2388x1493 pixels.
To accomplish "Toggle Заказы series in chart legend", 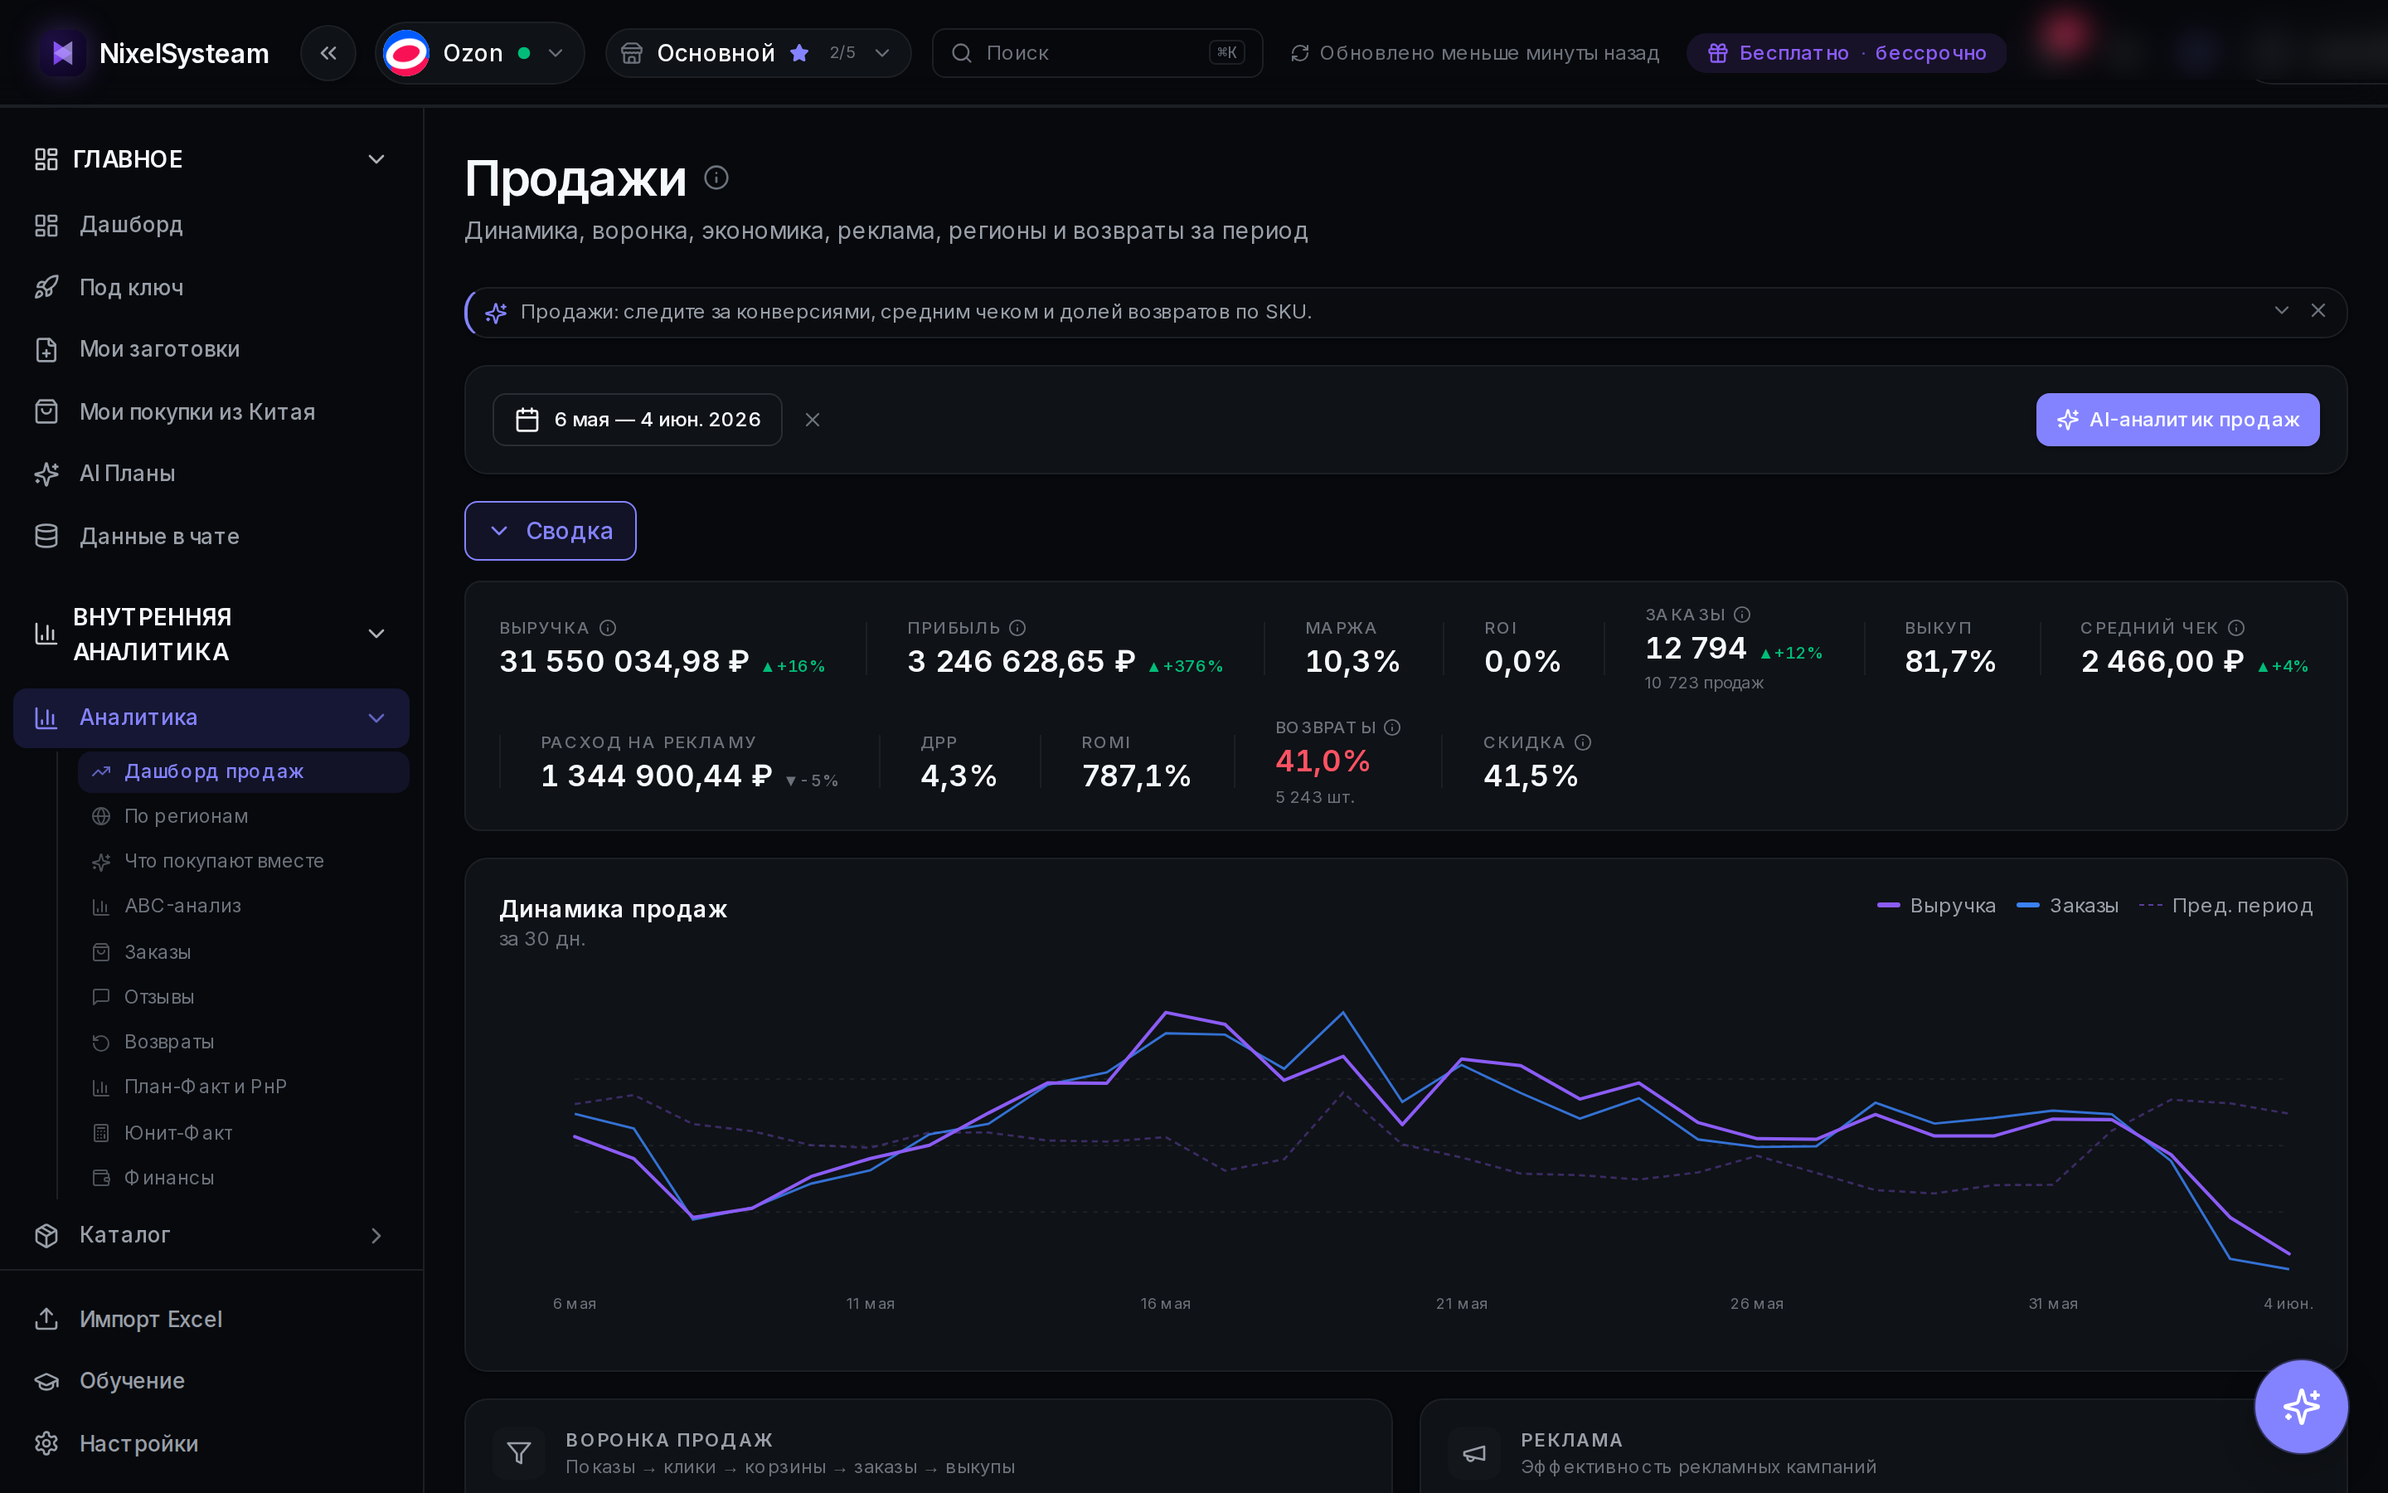I will pos(2067,906).
